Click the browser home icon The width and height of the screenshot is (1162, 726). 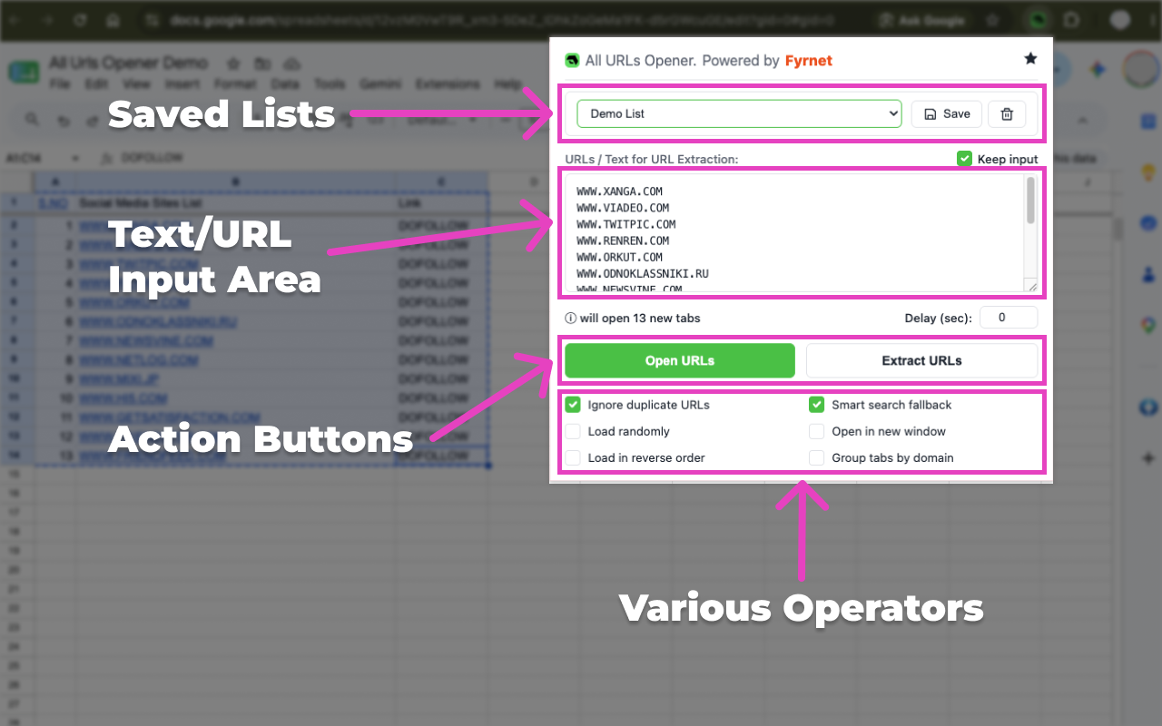113,20
